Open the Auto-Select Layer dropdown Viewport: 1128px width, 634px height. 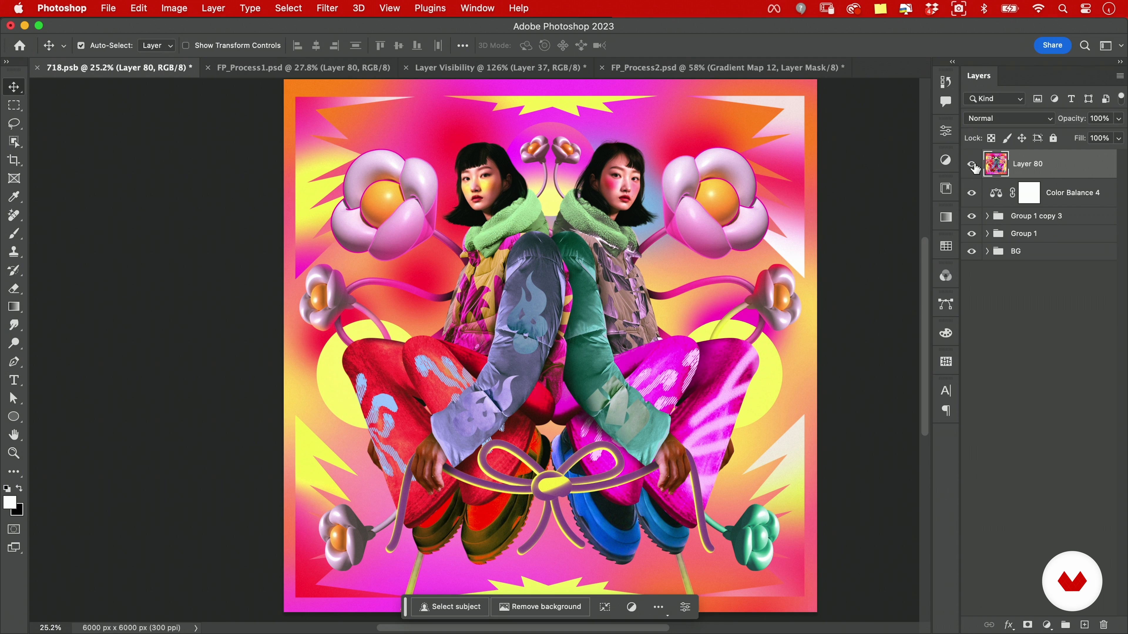click(157, 45)
